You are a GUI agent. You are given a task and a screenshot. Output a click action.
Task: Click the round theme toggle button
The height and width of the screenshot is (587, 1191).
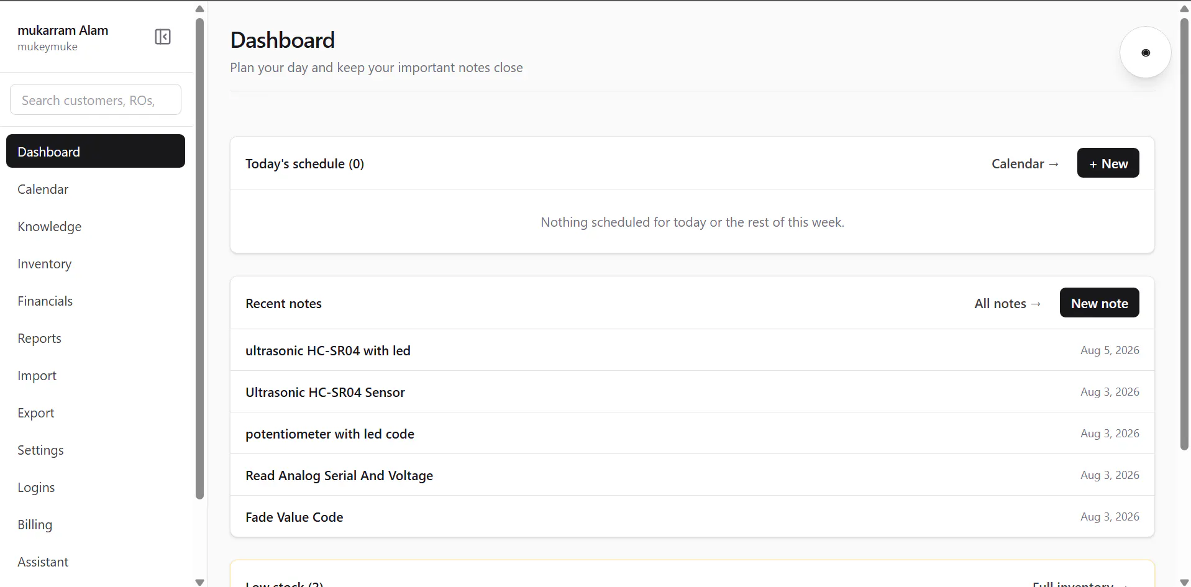[1145, 52]
